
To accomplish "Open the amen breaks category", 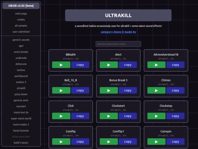I will click(21, 52).
